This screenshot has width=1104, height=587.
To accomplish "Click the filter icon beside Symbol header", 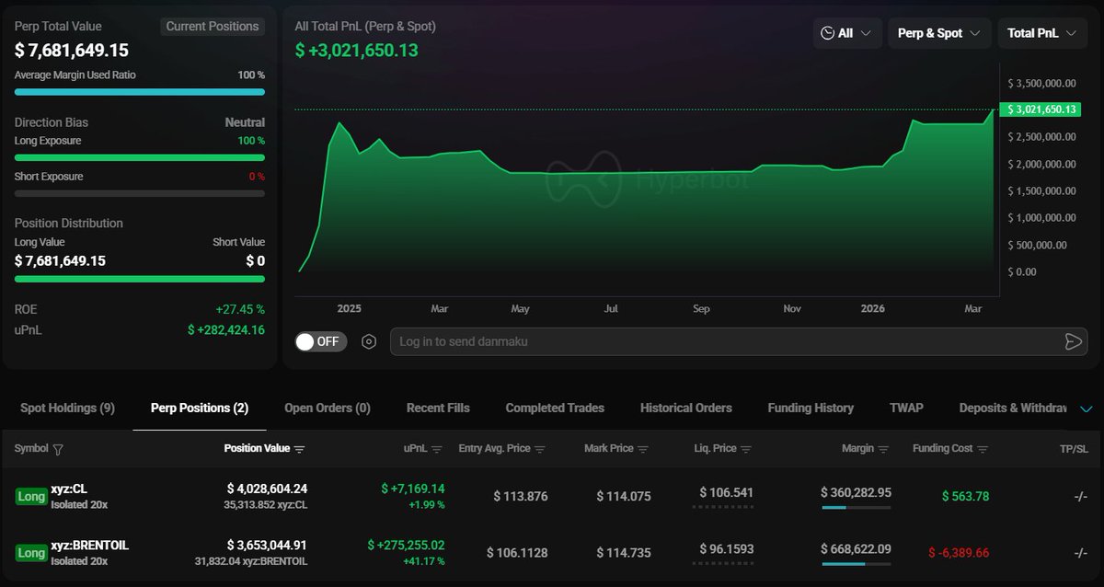I will (59, 449).
